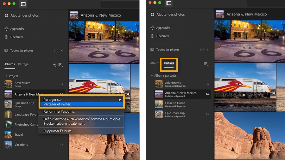Open Découvrir in the right window

coord(160,36)
